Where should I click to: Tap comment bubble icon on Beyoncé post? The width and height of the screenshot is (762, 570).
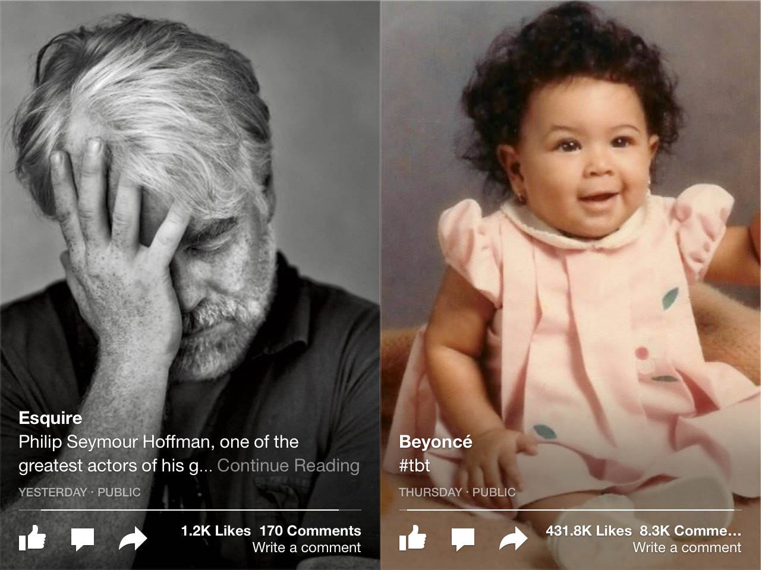(463, 539)
